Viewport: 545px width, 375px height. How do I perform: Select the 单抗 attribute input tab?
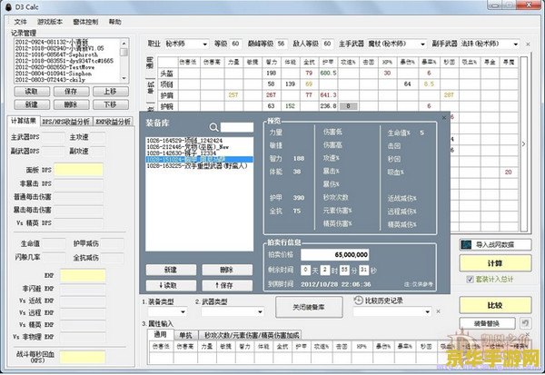(x=185, y=335)
